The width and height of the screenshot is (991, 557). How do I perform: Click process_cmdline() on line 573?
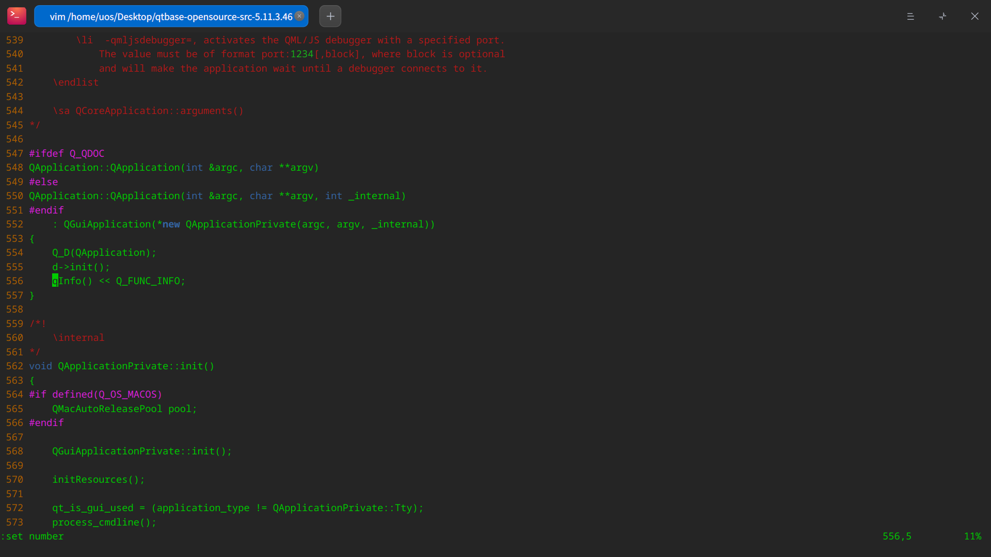[x=104, y=522]
